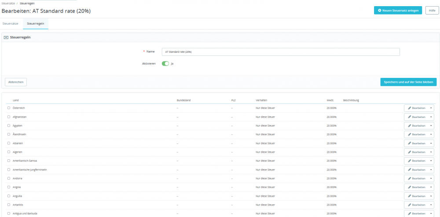440x217 pixels.
Task: Check the Albanien row checkbox
Action: point(9,143)
